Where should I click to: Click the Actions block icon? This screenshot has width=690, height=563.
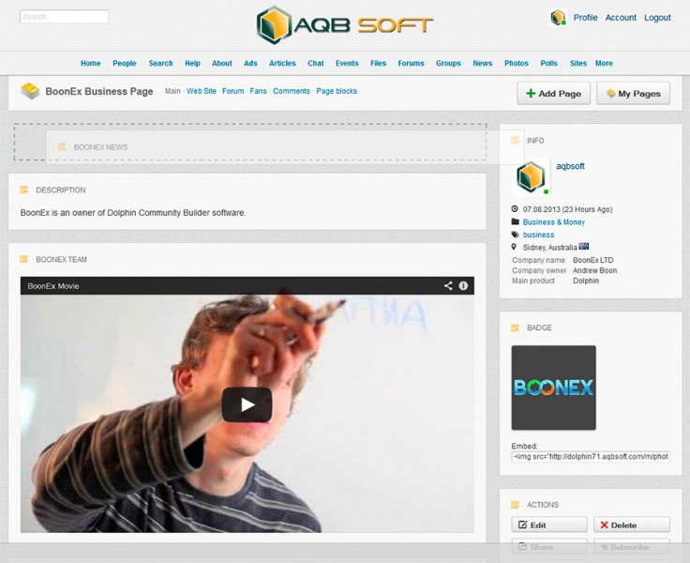coord(515,505)
